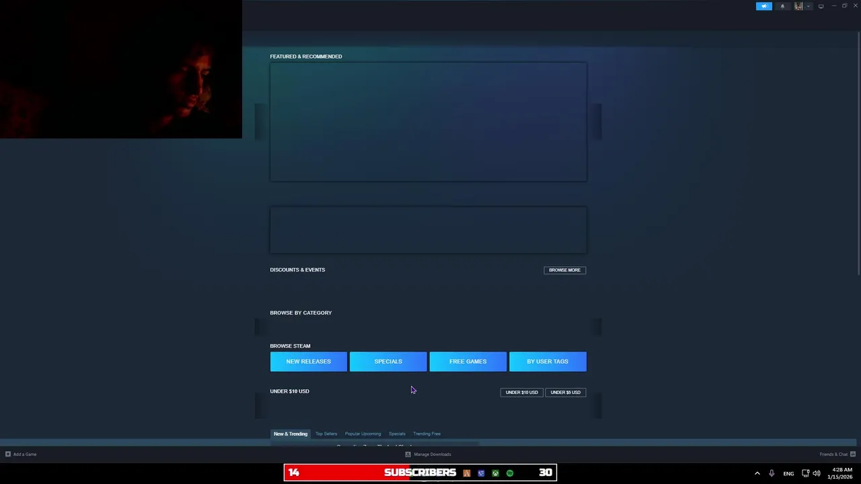The height and width of the screenshot is (484, 861).
Task: Open the taskbar network icon
Action: pyautogui.click(x=805, y=473)
